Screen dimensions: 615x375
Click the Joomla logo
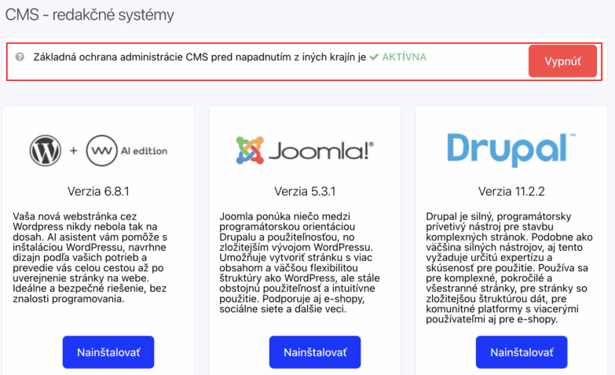(305, 150)
